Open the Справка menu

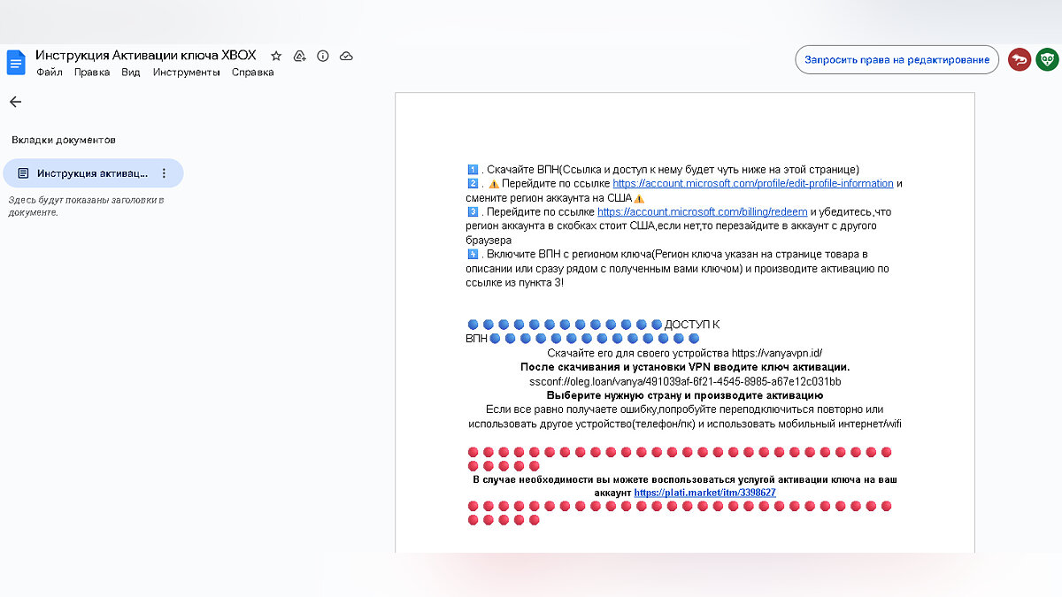tap(253, 73)
